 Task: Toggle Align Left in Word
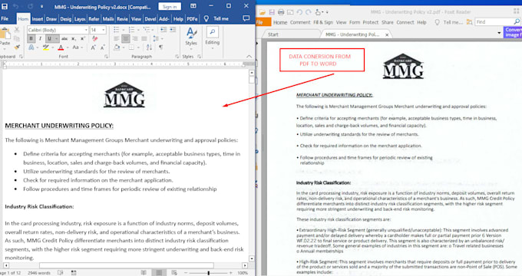pyautogui.click(x=116, y=39)
